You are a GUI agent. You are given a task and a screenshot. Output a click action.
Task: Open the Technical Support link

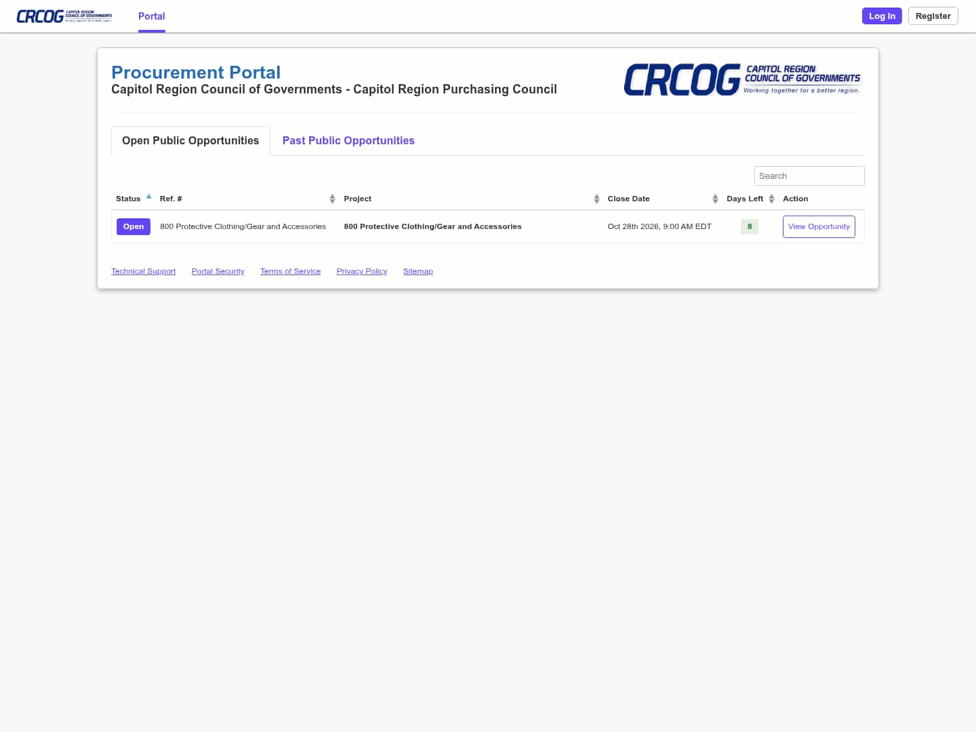(x=143, y=271)
